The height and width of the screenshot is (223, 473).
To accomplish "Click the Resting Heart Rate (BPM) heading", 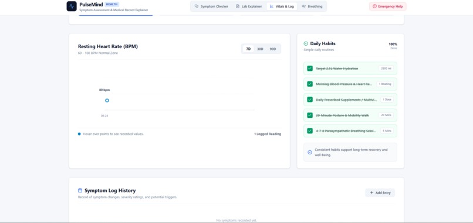I will tap(108, 46).
